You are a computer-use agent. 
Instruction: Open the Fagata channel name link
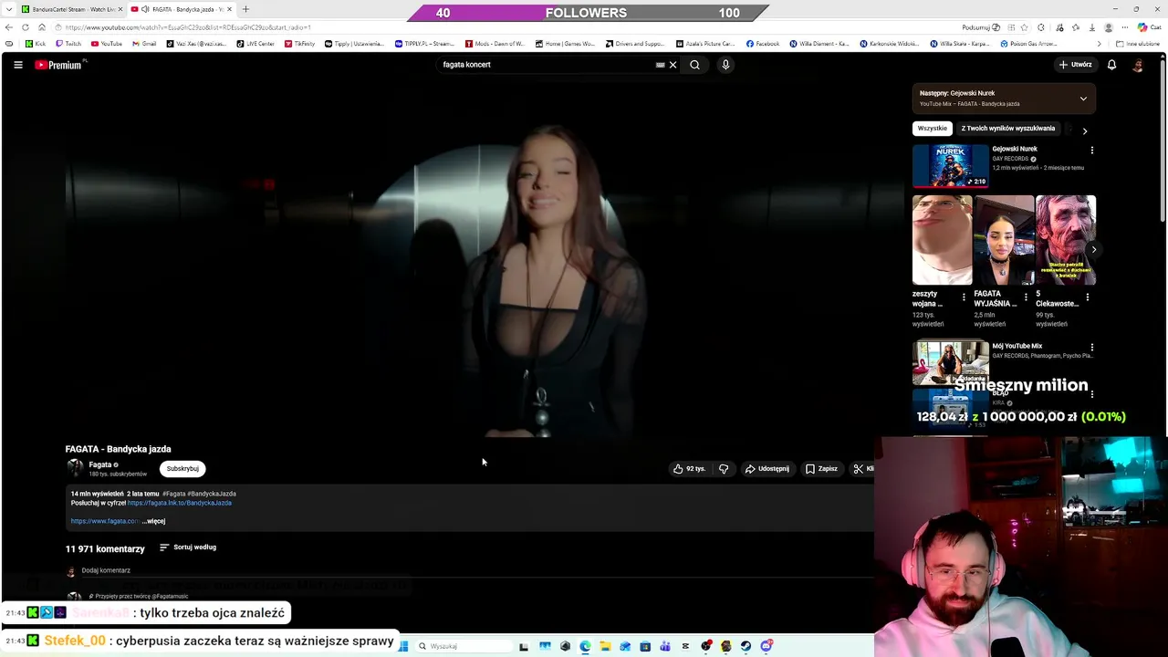point(99,464)
